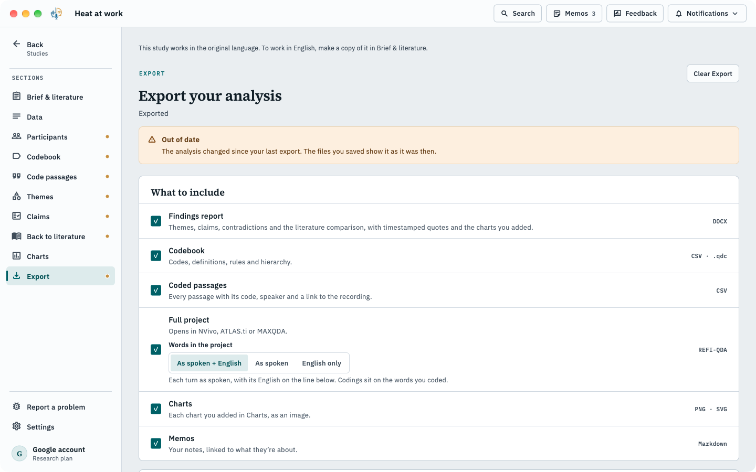Click the What to include heading
This screenshot has width=756, height=472.
[188, 192]
